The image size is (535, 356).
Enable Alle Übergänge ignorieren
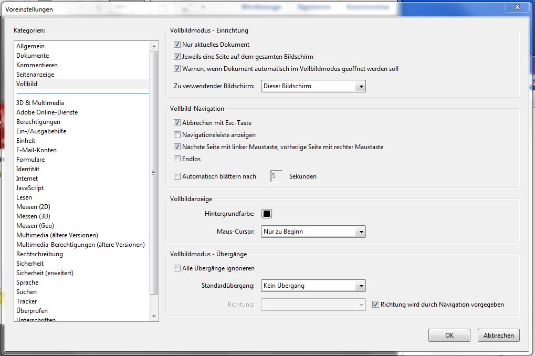click(177, 268)
